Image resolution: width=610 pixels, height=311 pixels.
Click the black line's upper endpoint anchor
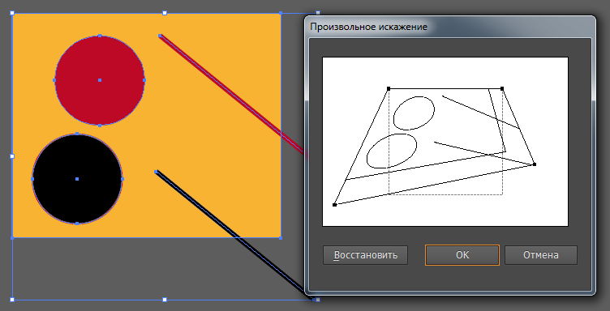tap(156, 172)
